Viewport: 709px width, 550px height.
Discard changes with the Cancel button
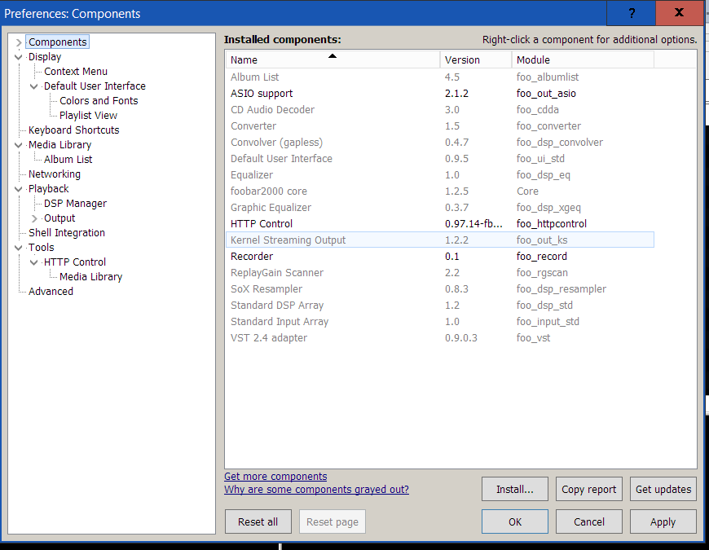click(x=588, y=521)
